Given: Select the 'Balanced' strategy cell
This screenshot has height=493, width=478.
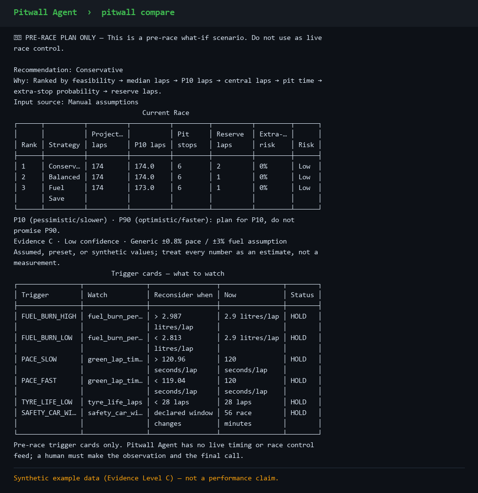Looking at the screenshot, I should (64, 177).
